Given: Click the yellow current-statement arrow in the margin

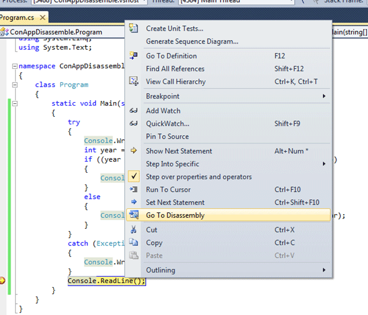Looking at the screenshot, I should point(2,281).
